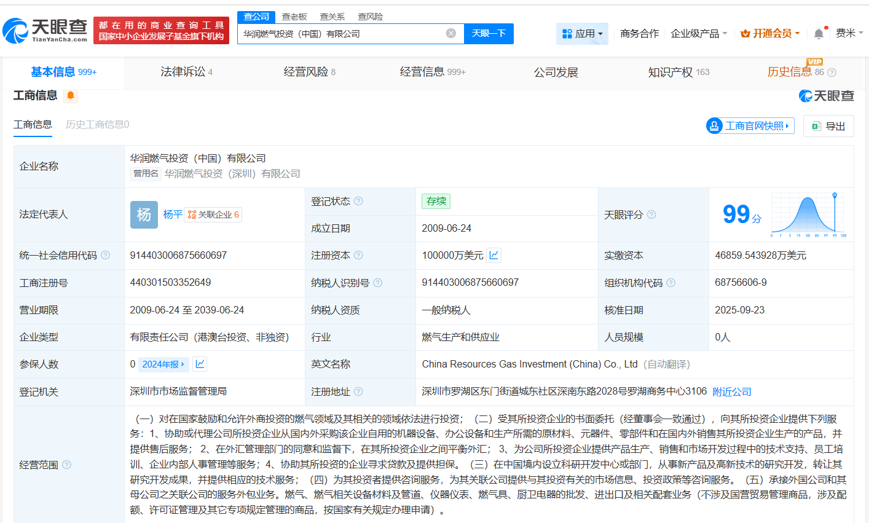Viewport: 869px width, 523px height.
Task: Click the alert bell beside 工商信息
Action: 70,96
